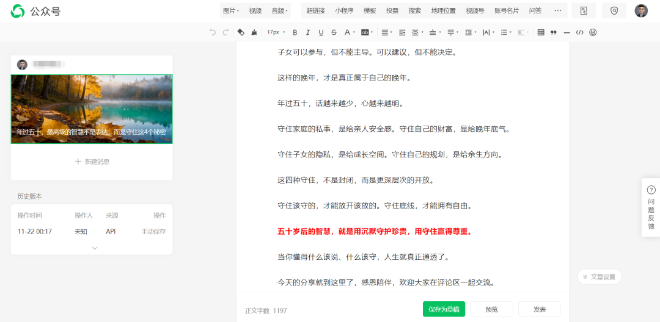Viewport: 660px width, 322px height.
Task: Open the more options ellipsis menu
Action: tap(558, 11)
